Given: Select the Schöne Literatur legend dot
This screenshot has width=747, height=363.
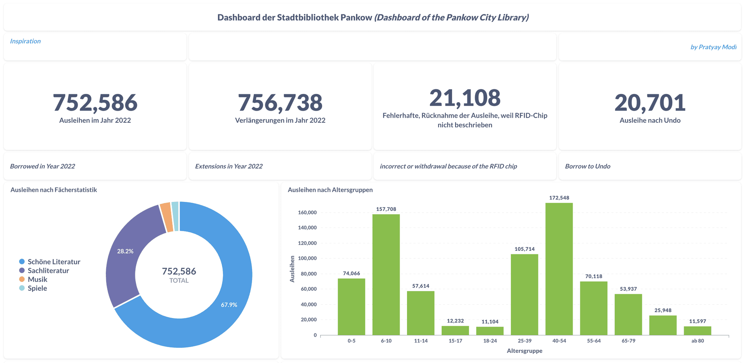Looking at the screenshot, I should click(x=22, y=262).
